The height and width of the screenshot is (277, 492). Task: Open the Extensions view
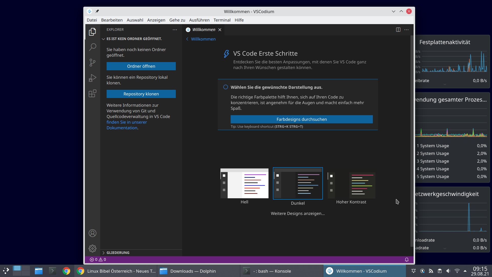[92, 93]
